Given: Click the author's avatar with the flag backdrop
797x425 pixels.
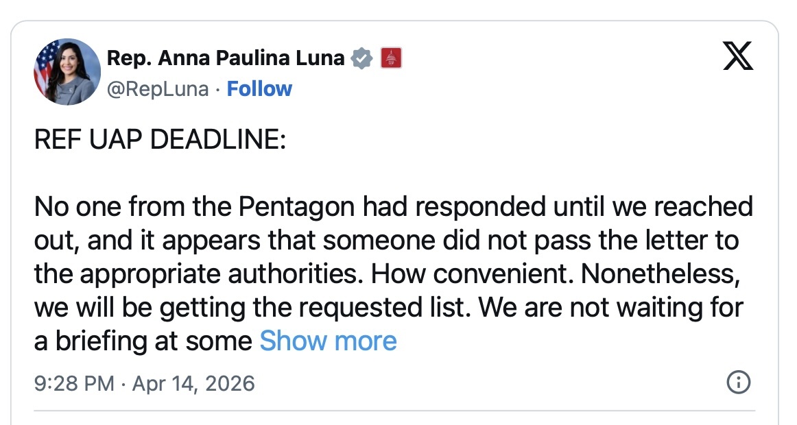Looking at the screenshot, I should click(x=67, y=73).
